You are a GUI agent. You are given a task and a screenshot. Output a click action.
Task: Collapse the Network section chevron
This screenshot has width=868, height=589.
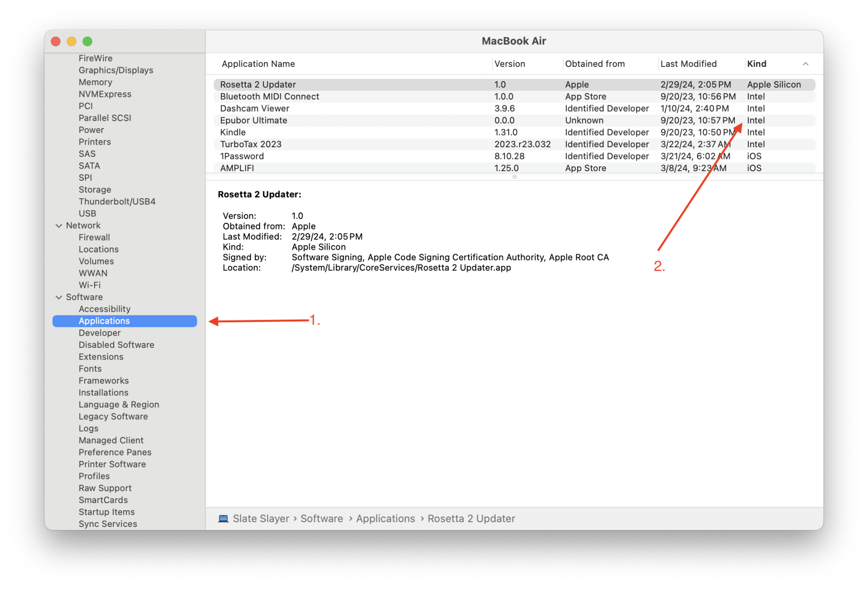click(59, 225)
